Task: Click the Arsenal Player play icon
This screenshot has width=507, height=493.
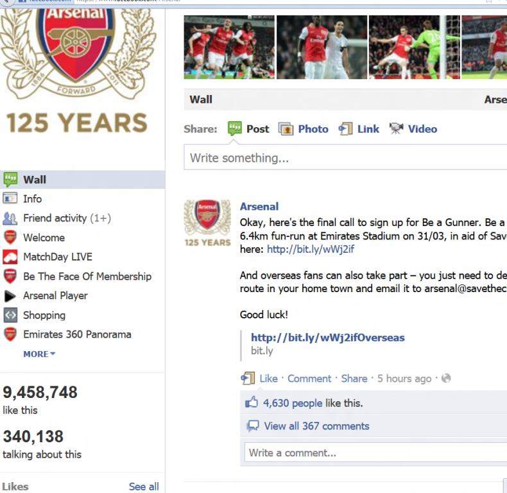Action: [x=10, y=296]
